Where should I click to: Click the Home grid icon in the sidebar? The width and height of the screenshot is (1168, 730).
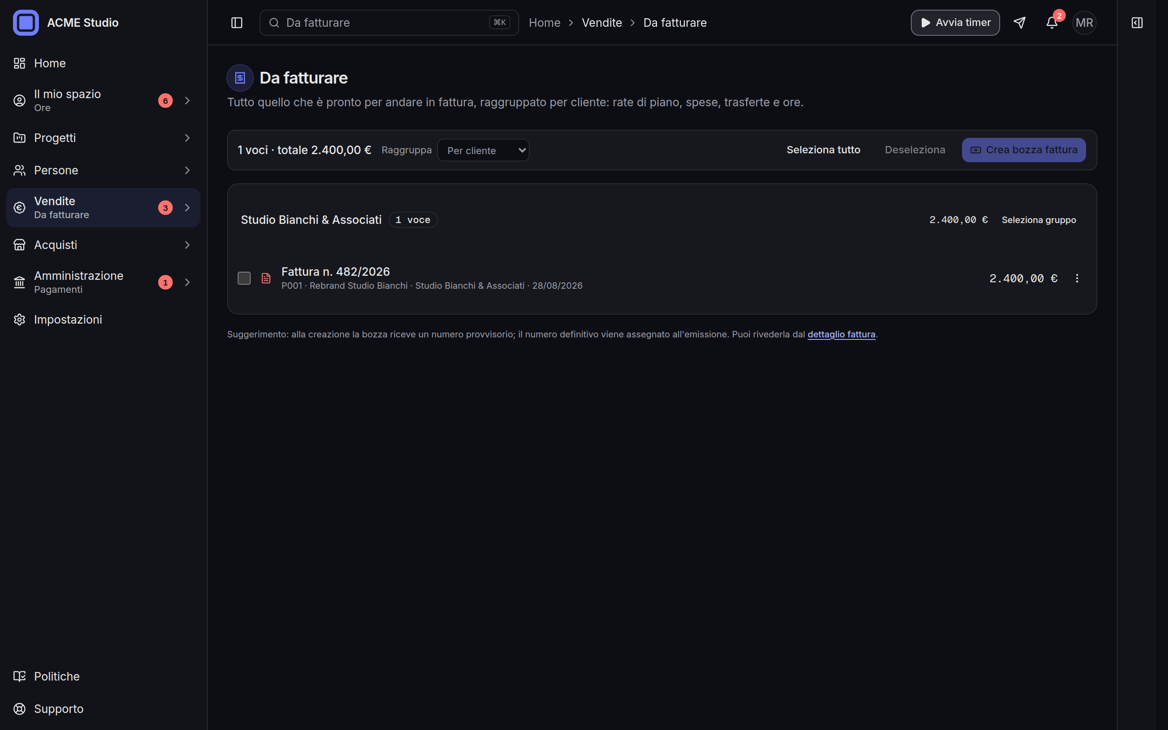click(x=19, y=63)
